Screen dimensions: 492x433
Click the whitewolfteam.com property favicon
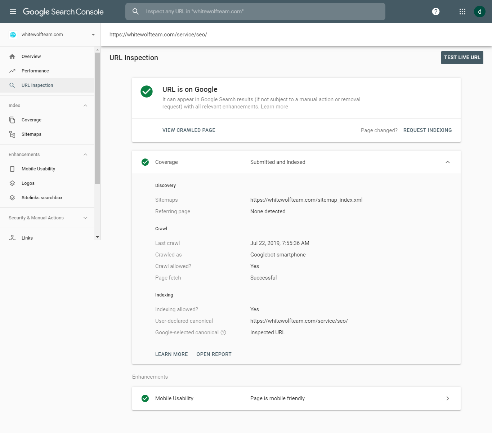[13, 35]
